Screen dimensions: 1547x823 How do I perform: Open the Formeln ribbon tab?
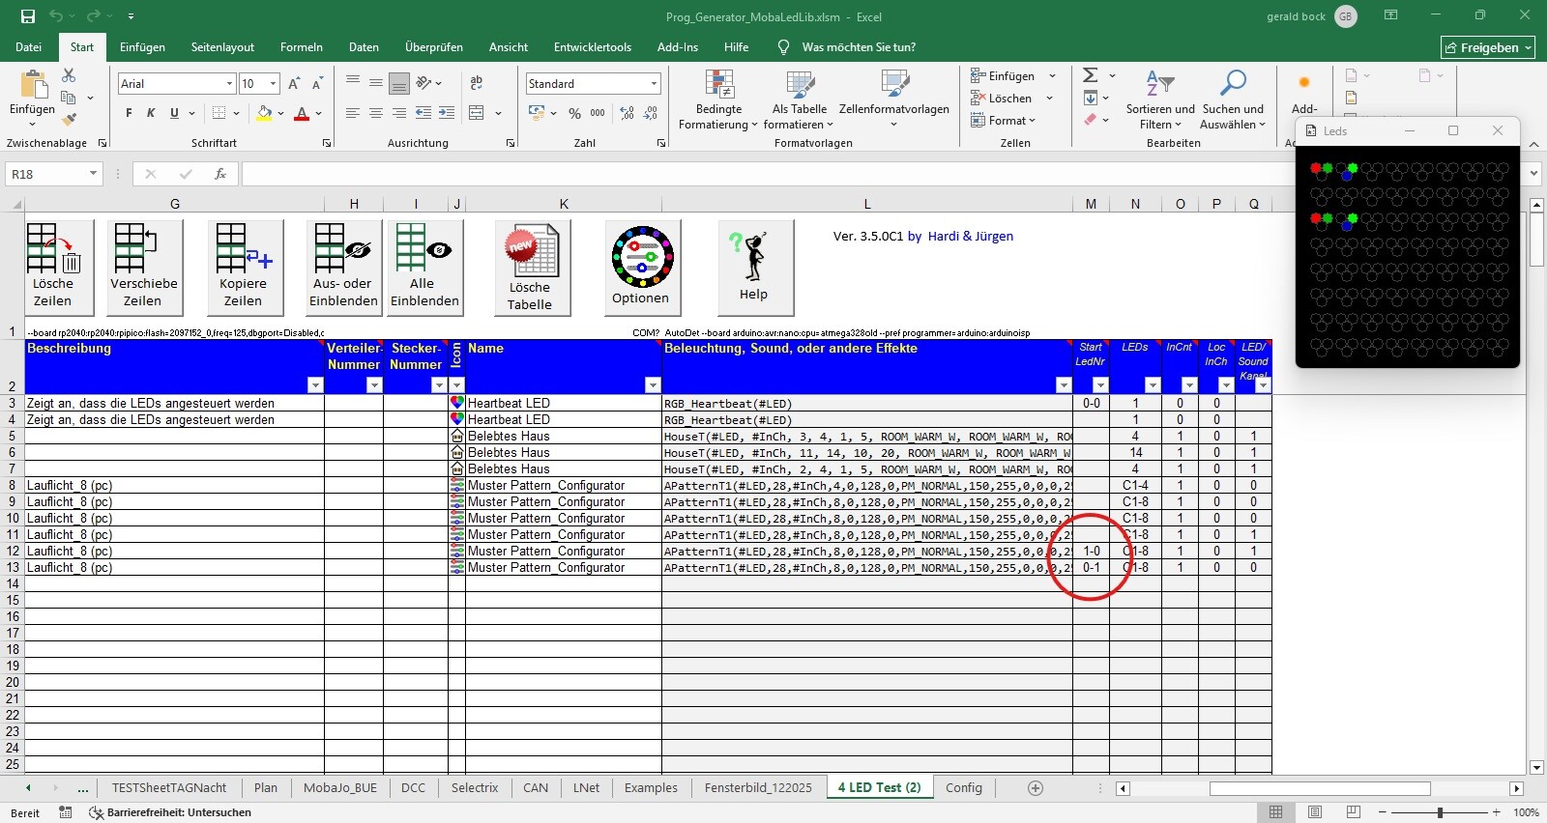[x=301, y=47]
